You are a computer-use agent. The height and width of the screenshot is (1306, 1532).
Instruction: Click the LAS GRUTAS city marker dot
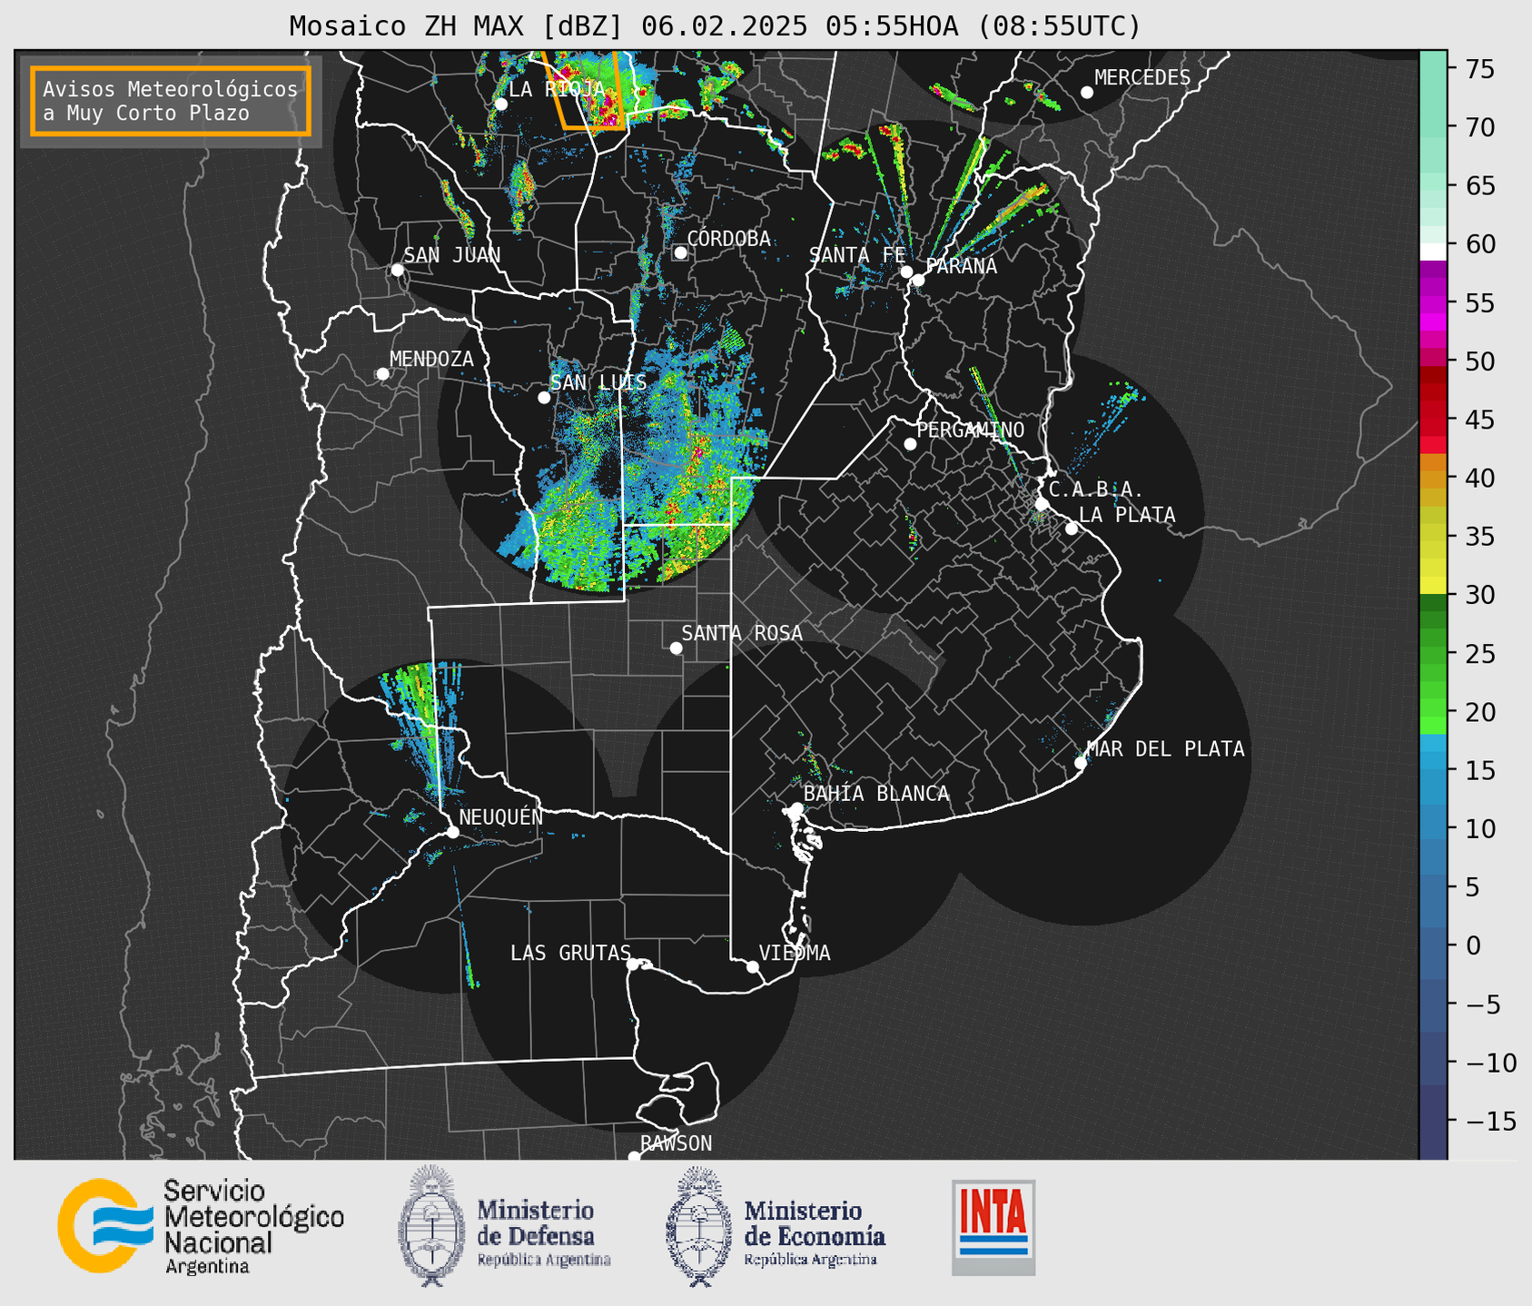633,964
